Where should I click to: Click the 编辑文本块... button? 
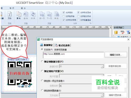click(116, 55)
